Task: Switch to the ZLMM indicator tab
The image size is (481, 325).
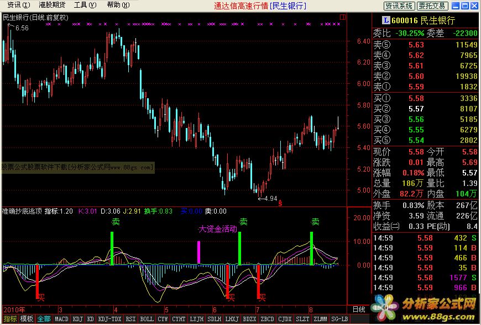Action: point(320,319)
